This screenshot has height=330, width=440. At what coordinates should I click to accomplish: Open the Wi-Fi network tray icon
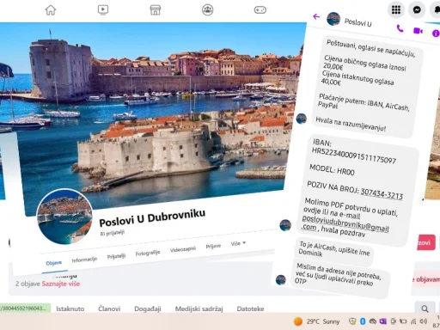pos(413,321)
